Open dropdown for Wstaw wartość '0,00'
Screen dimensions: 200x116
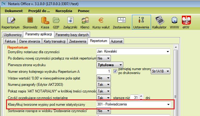tap(104, 78)
